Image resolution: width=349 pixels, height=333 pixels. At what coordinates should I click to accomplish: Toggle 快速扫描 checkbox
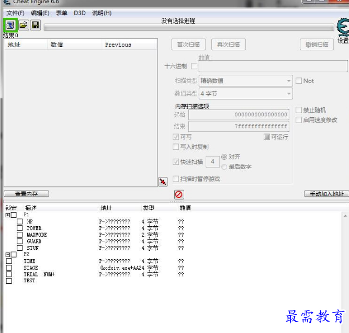click(x=176, y=162)
